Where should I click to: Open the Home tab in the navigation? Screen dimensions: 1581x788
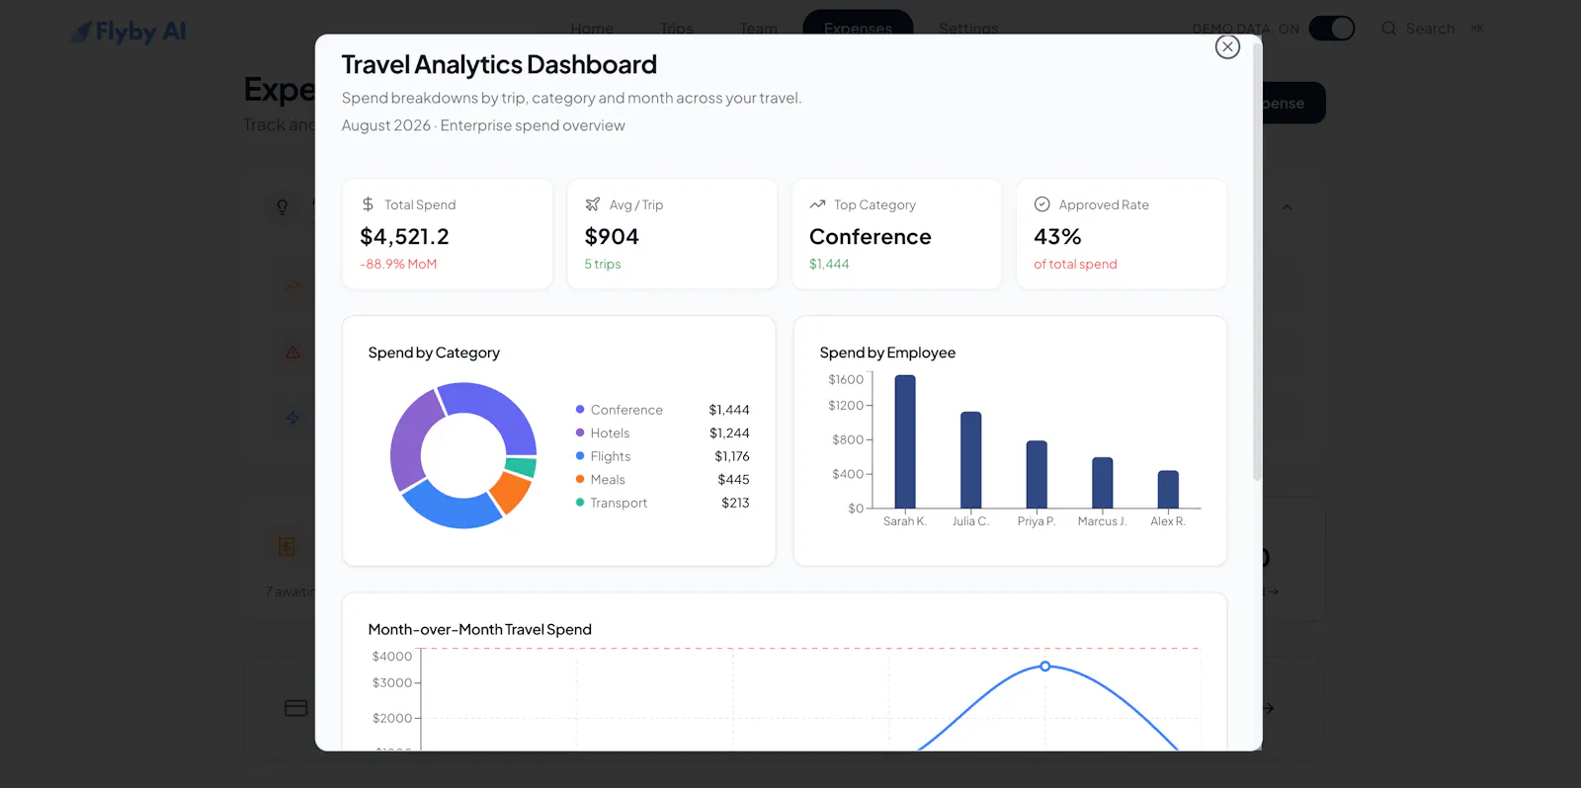point(592,29)
